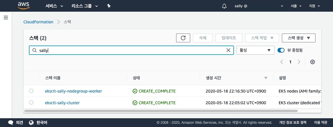Expand the 활성 status filter dropdown
Screen dimensions: 333x127
click(x=255, y=50)
